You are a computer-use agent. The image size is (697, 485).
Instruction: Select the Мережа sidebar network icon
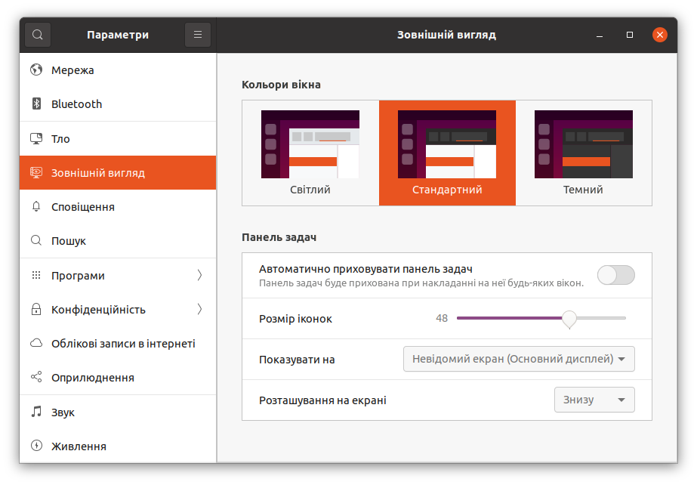[x=38, y=70]
